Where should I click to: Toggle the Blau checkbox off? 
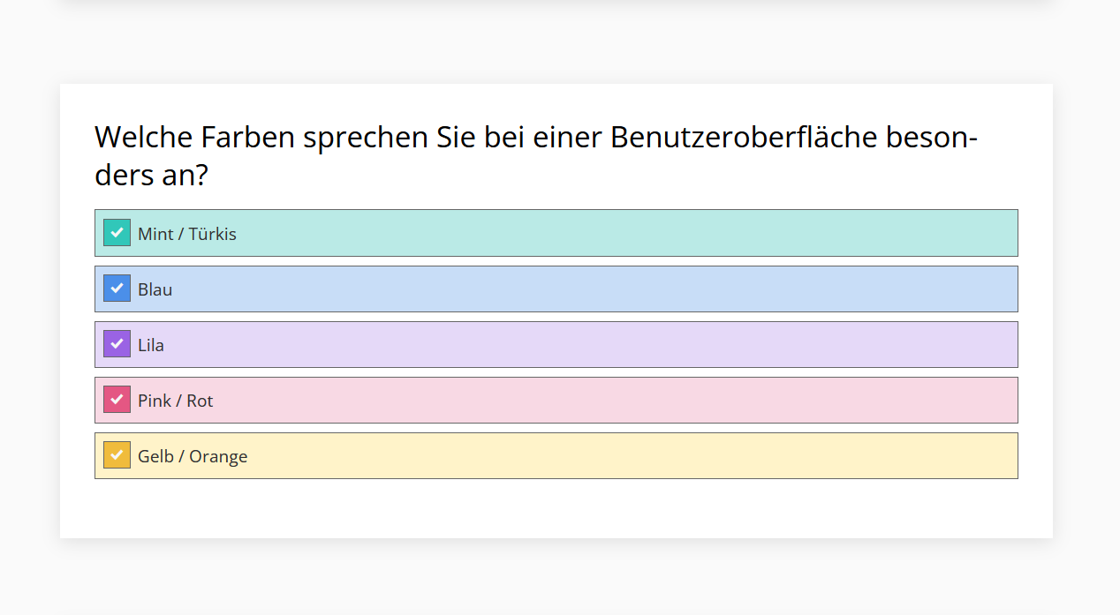pos(117,289)
